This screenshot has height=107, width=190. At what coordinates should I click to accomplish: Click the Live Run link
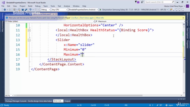pyautogui.click(x=75, y=18)
